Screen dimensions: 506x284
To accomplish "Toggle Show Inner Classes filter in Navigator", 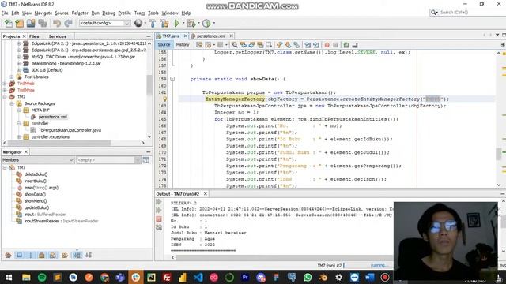I will [x=53, y=256].
